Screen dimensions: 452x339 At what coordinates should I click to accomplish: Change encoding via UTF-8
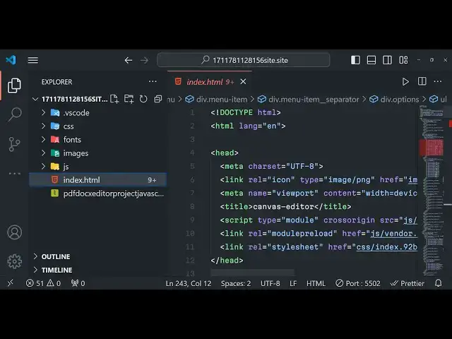coord(270,283)
